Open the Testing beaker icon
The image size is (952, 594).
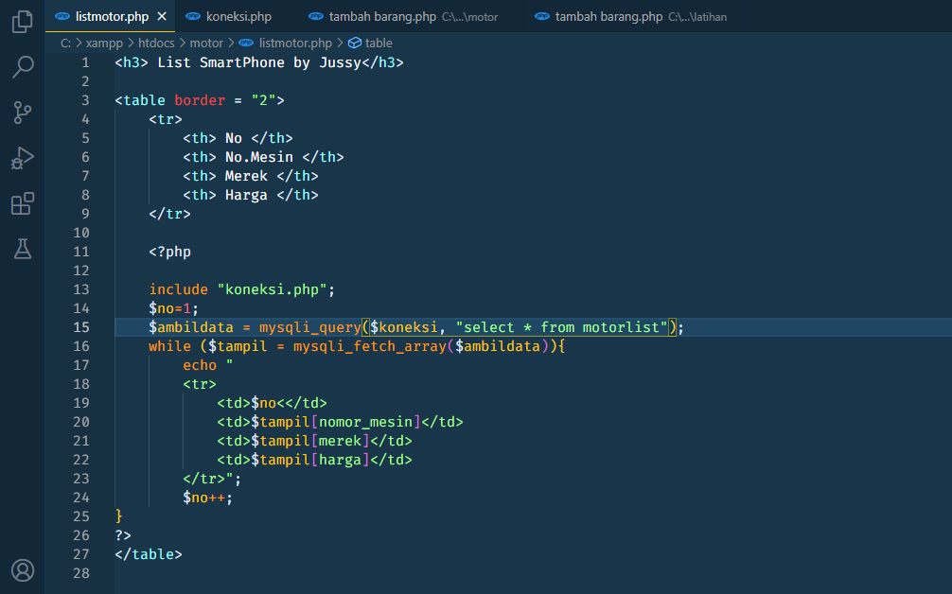coord(21,249)
